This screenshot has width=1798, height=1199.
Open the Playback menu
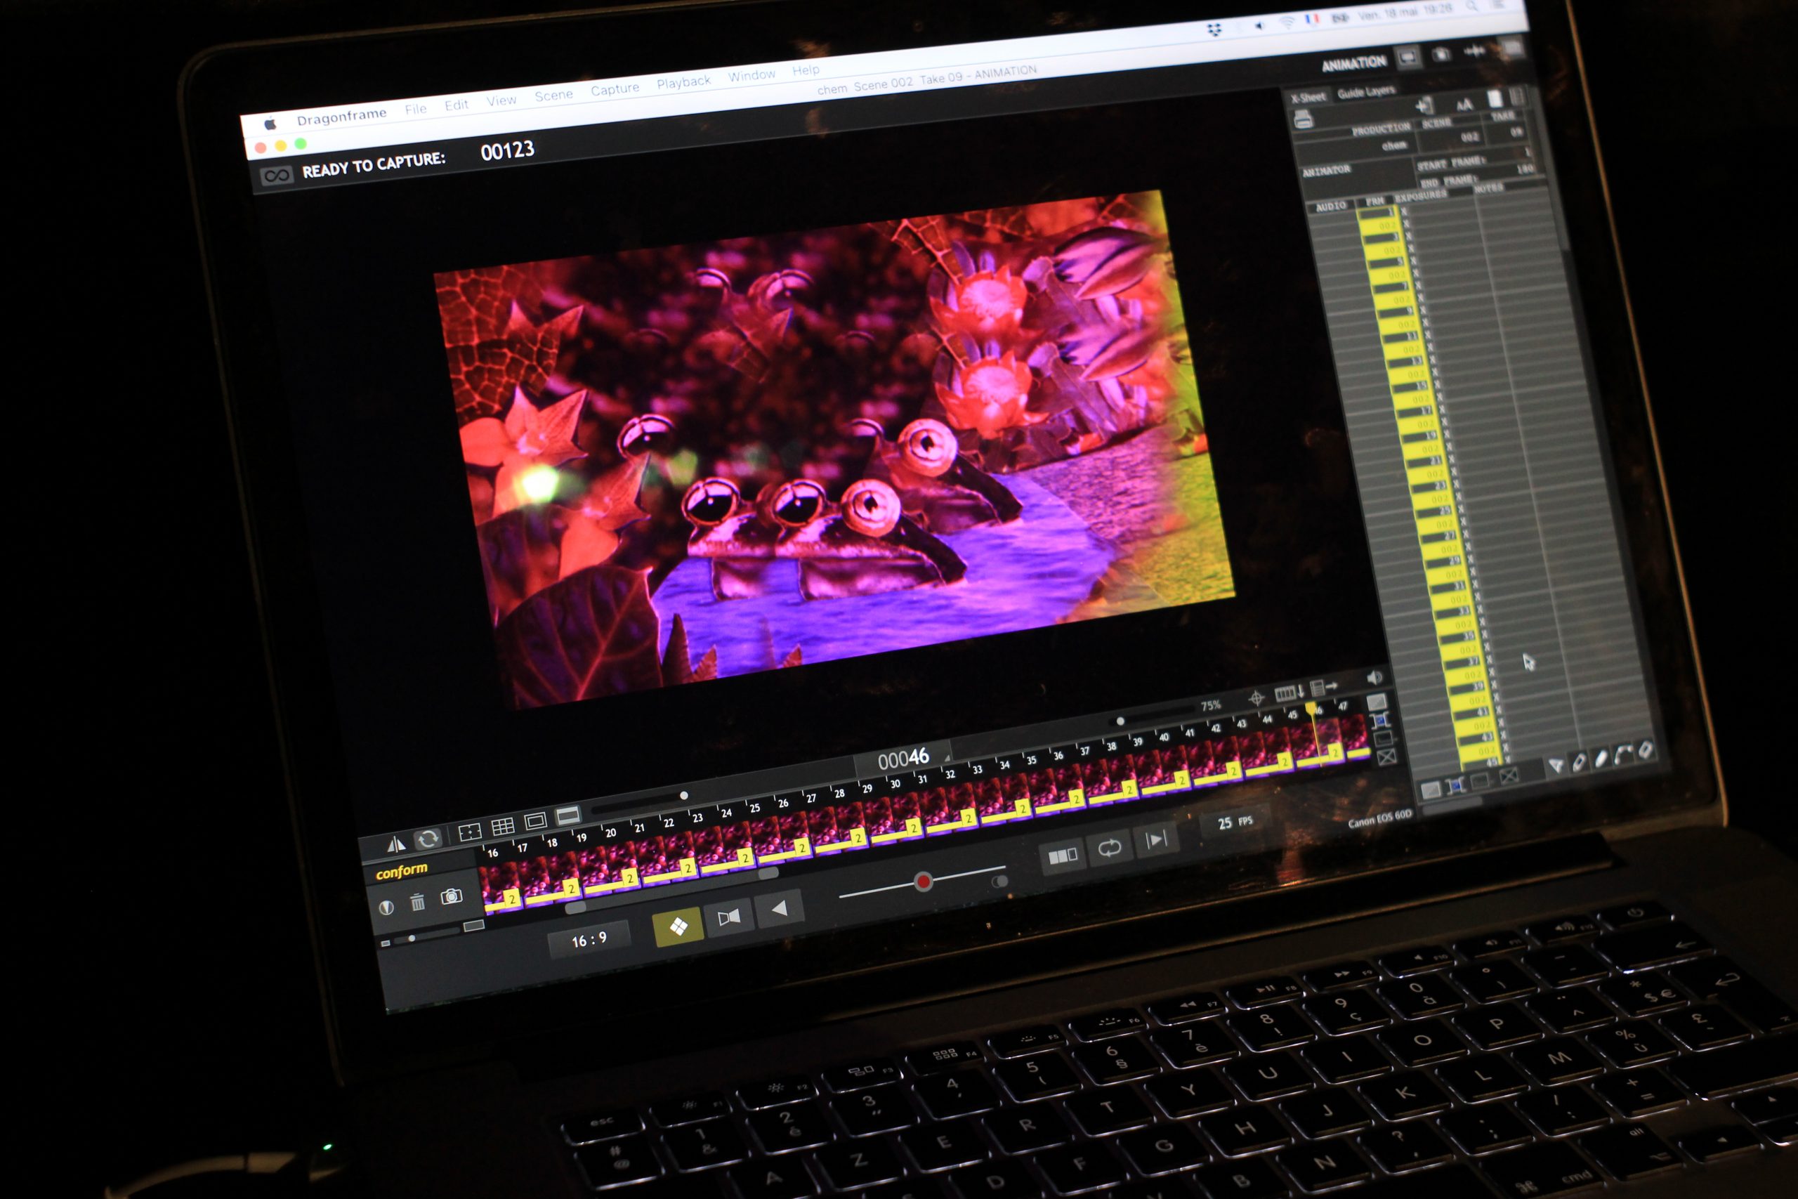[x=683, y=81]
